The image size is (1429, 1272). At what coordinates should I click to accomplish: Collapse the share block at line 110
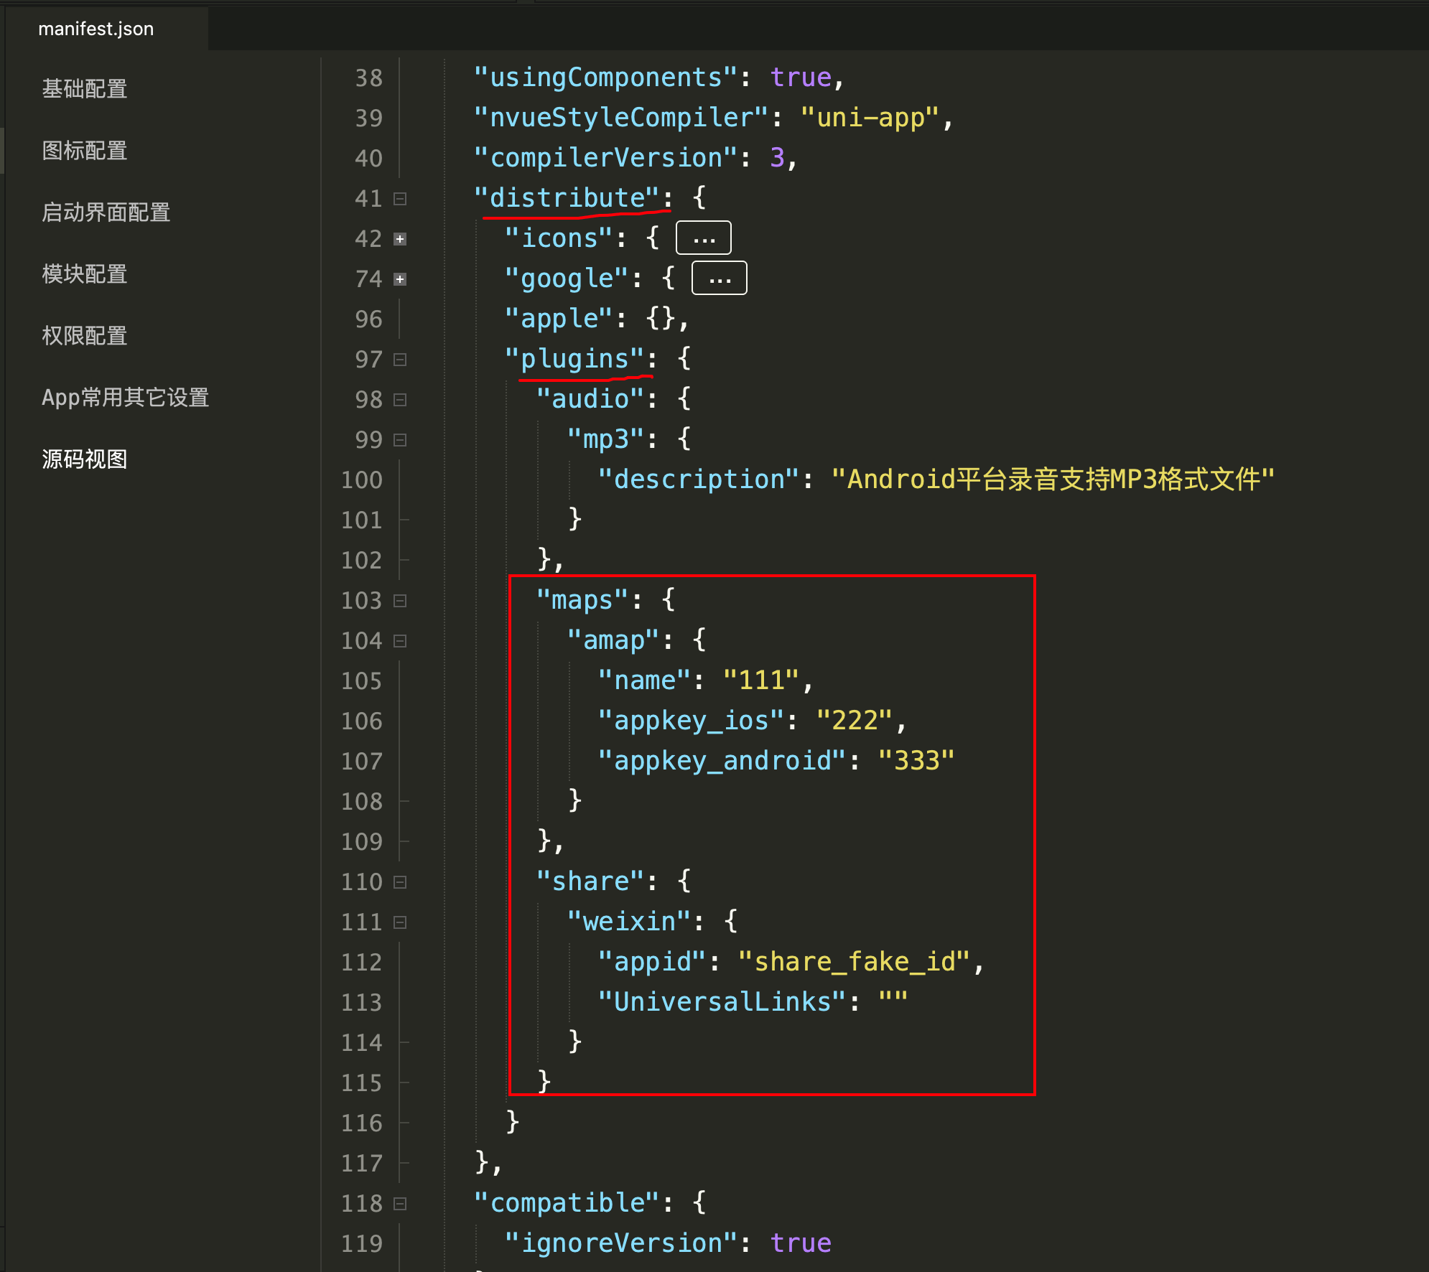pyautogui.click(x=400, y=882)
